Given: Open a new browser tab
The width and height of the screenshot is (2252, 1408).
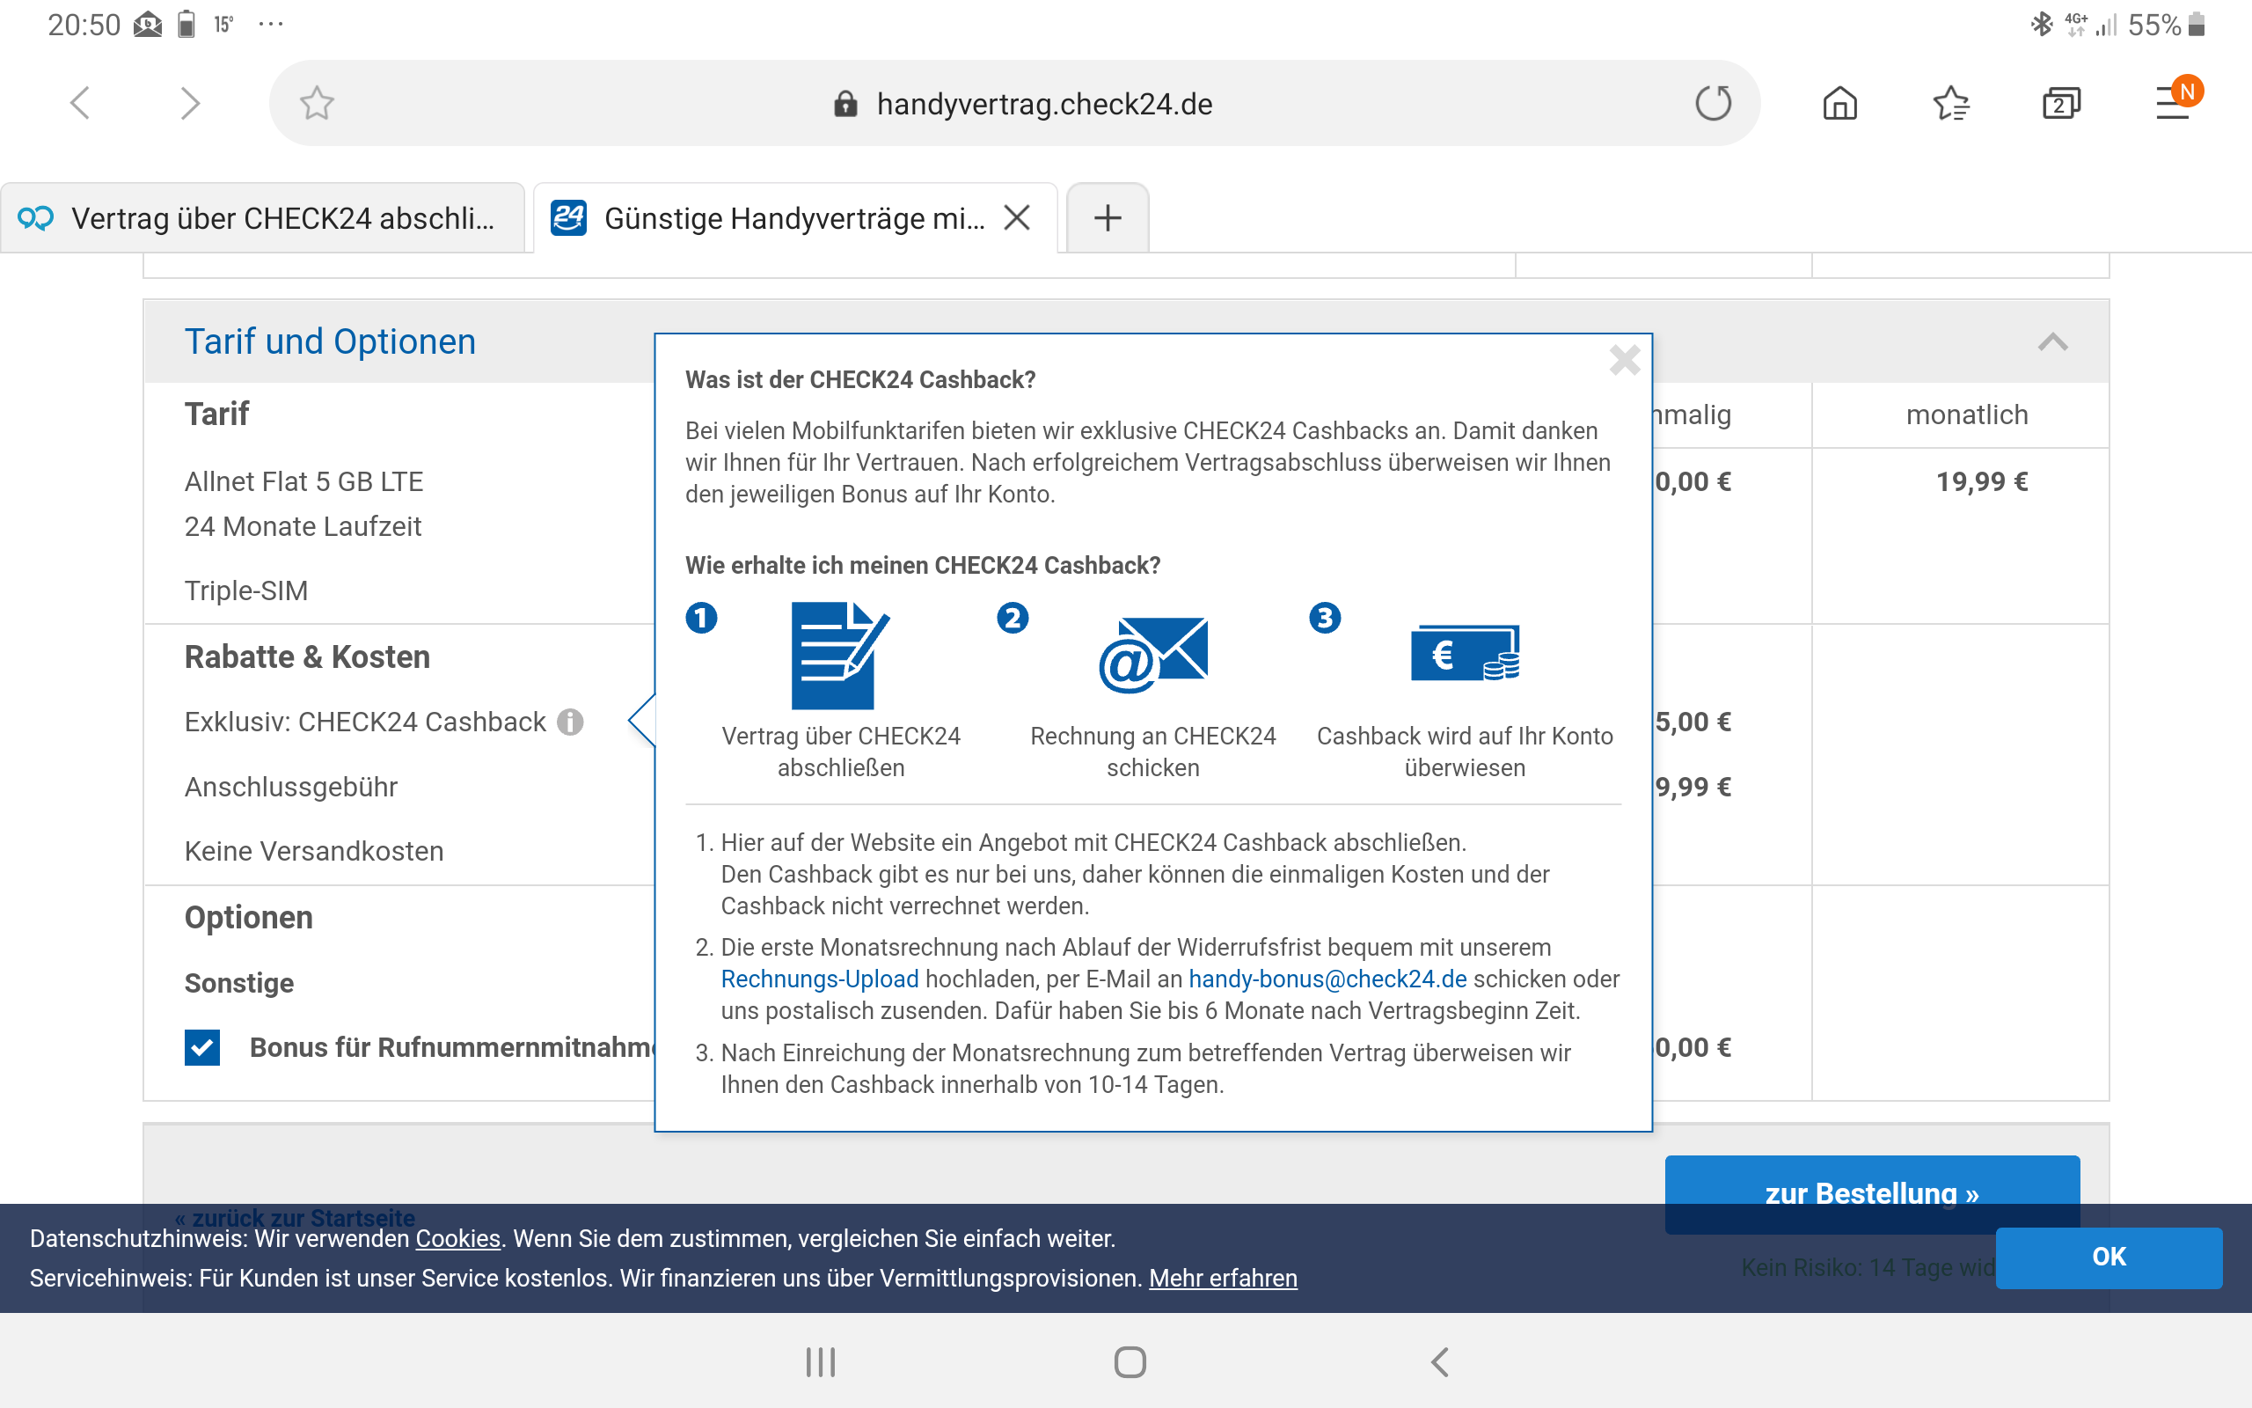Looking at the screenshot, I should (x=1108, y=218).
